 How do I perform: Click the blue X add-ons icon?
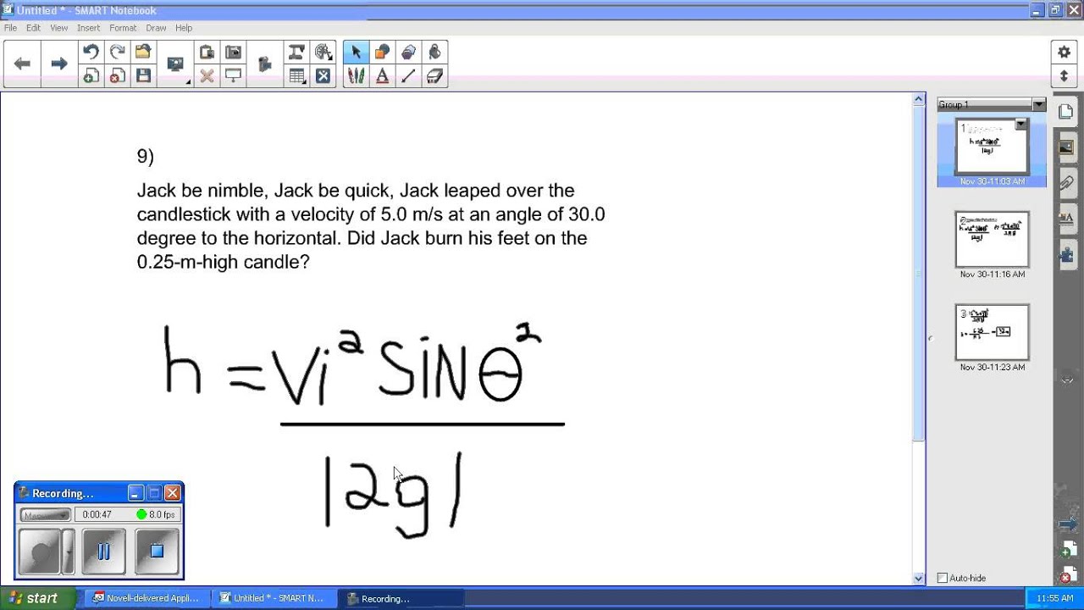click(x=323, y=76)
